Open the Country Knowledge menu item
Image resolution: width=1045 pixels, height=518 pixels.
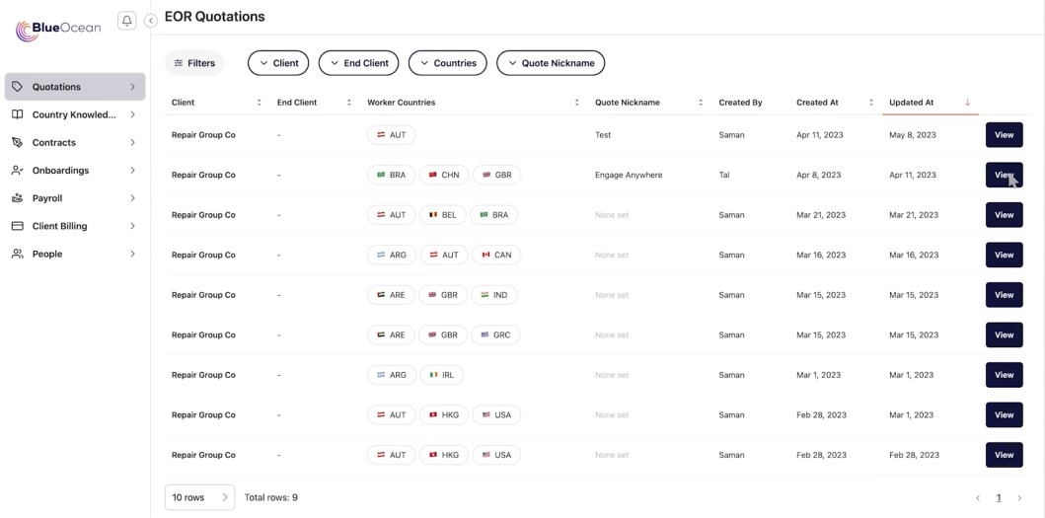[x=75, y=114]
